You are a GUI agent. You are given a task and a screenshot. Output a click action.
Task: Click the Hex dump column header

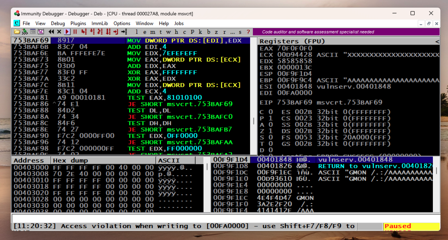click(x=104, y=161)
